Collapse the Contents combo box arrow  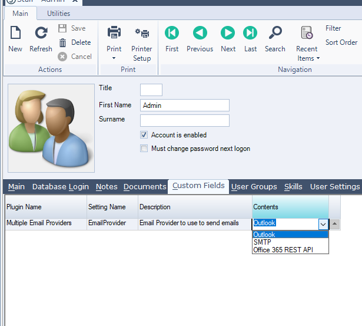pyautogui.click(x=323, y=224)
